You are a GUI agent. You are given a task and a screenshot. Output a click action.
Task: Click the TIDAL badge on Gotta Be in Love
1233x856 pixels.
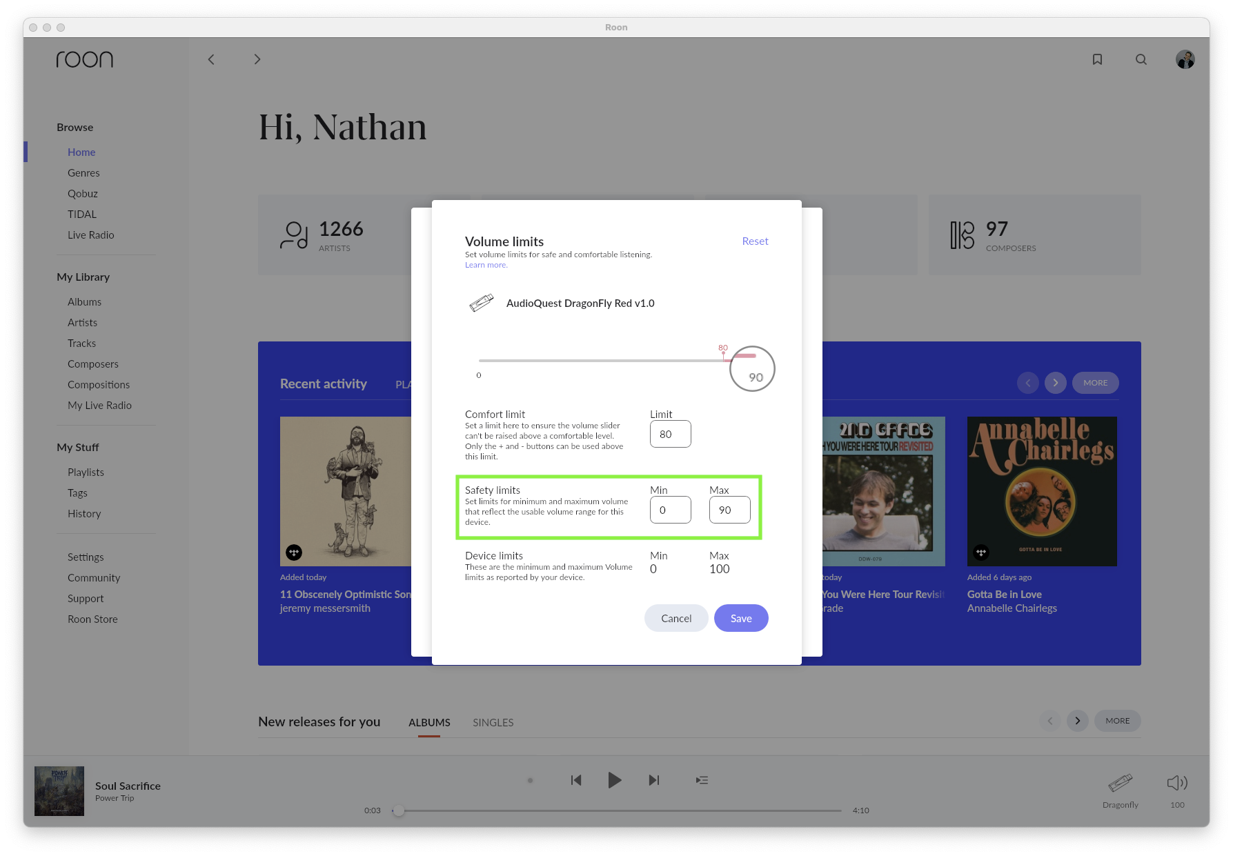pyautogui.click(x=981, y=553)
